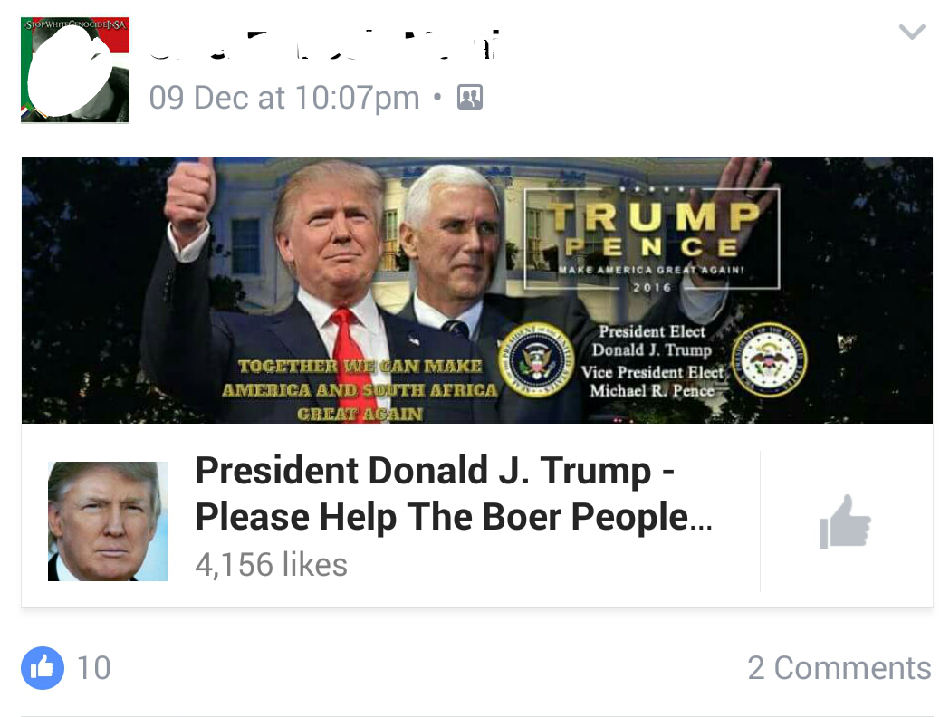Like the page with thumbs-up icon

[x=845, y=521]
